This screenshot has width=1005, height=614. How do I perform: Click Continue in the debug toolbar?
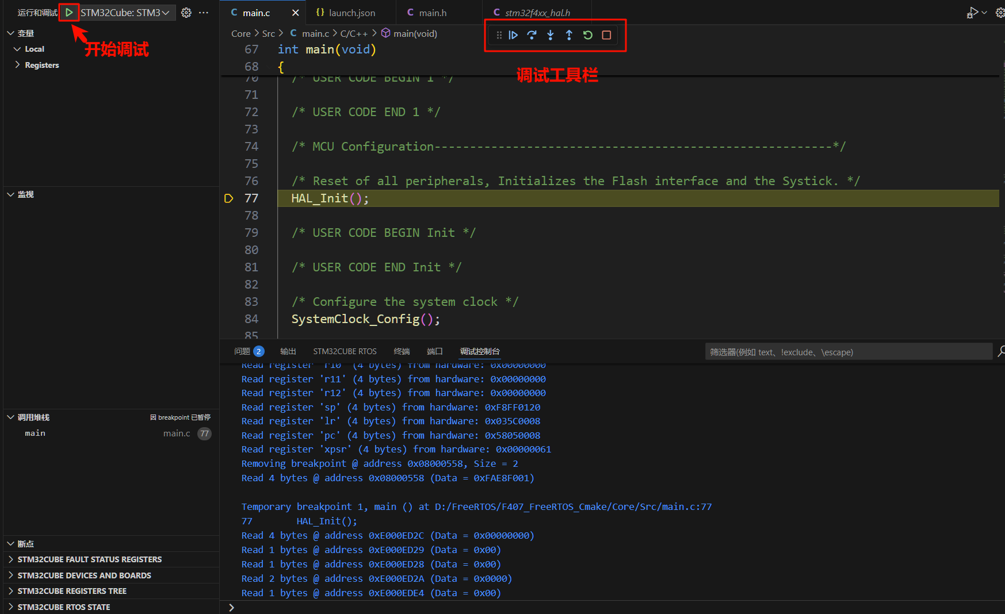[x=513, y=35]
